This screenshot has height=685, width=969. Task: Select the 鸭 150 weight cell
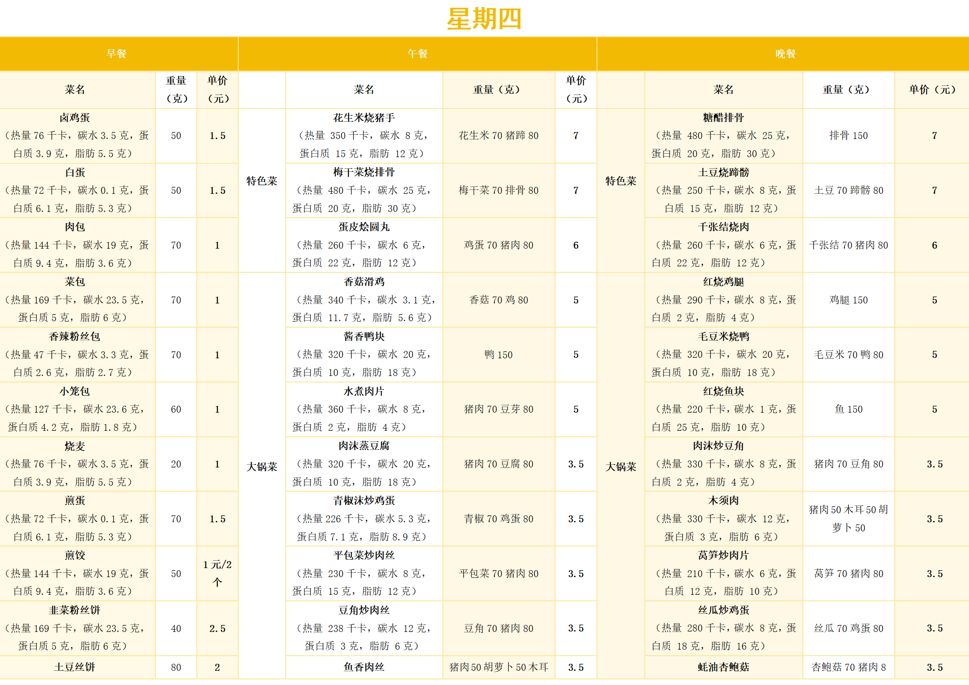coord(499,354)
